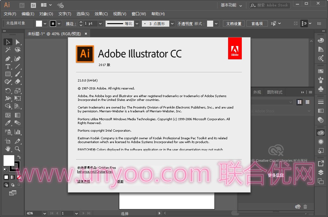Open the 样式 graphic style dropdown
Image resolution: width=328 pixels, height=217 pixels.
[x=216, y=23]
